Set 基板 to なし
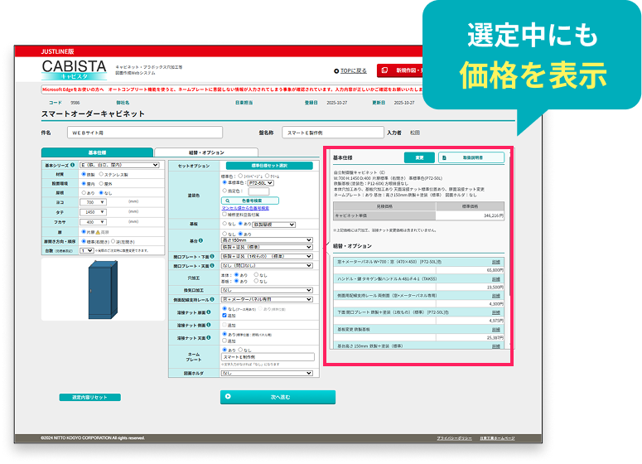This screenshot has height=464, width=642. tap(224, 224)
